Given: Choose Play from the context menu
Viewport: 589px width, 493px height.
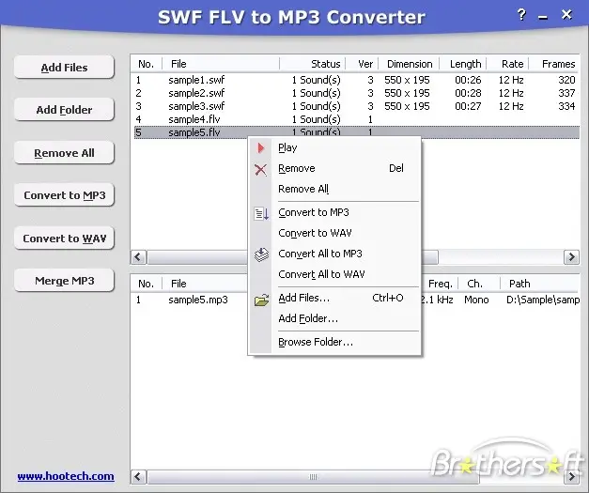Looking at the screenshot, I should click(x=334, y=147).
